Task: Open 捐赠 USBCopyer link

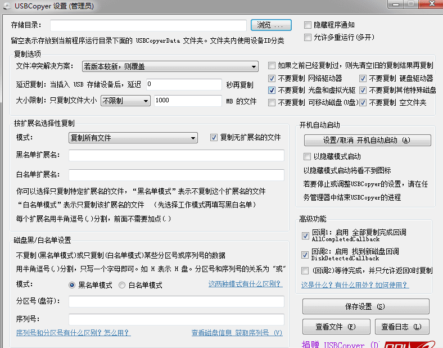Action: [341, 345]
